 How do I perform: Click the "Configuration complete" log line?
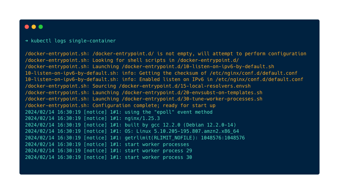click(x=120, y=105)
